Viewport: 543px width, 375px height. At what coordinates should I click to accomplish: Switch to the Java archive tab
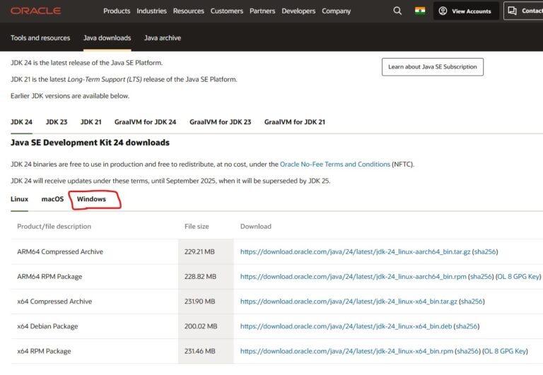(x=163, y=37)
